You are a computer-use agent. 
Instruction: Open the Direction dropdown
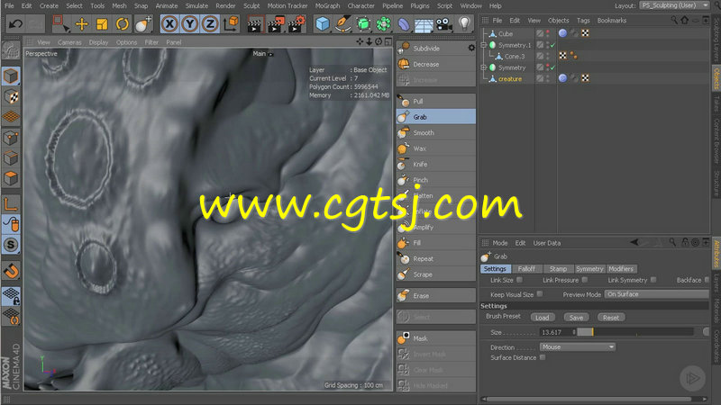[577, 347]
